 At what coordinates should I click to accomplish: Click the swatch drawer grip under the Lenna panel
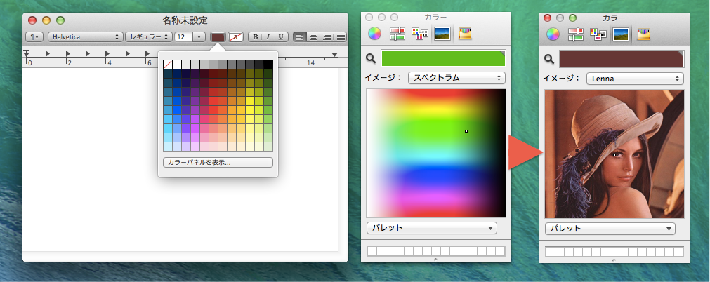(x=614, y=260)
